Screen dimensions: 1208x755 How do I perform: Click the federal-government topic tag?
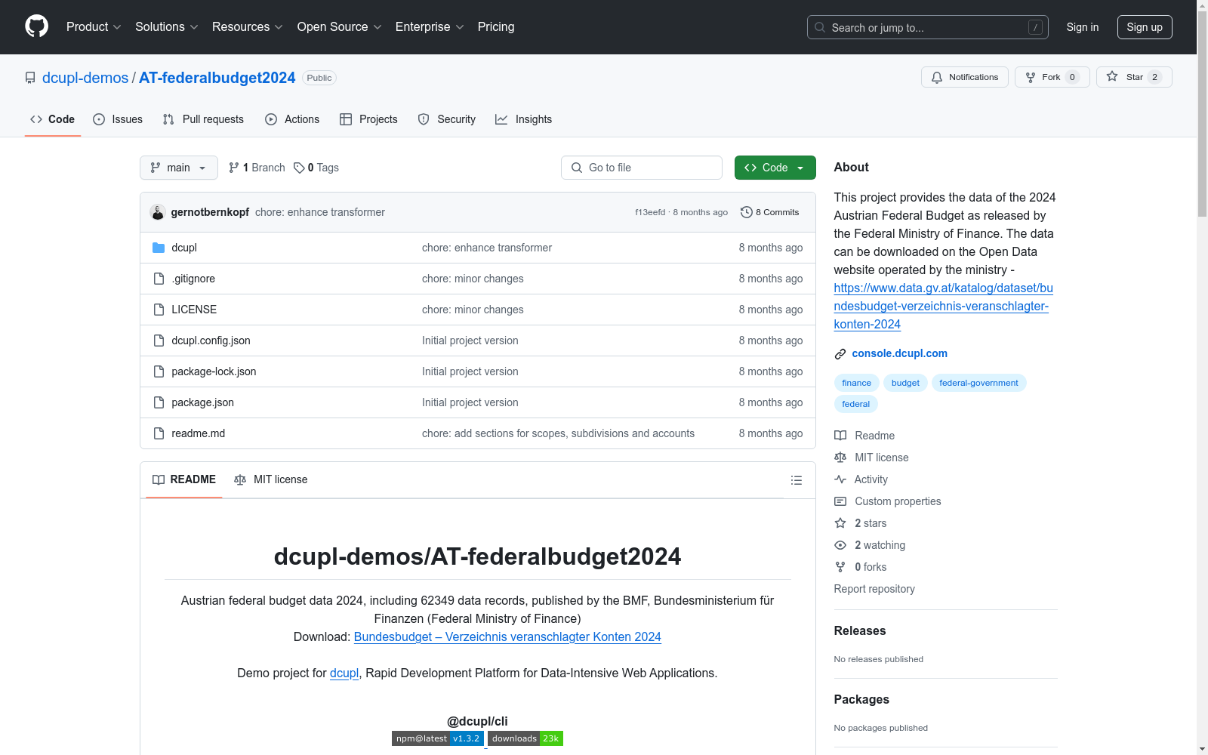pos(978,383)
